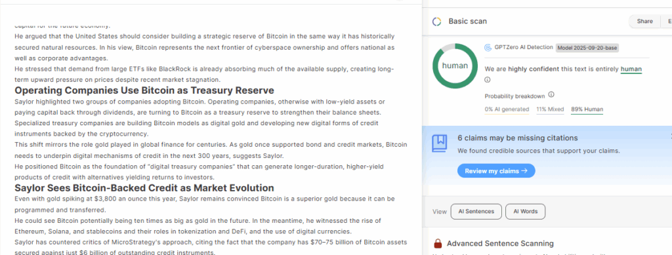Image resolution: width=672 pixels, height=255 pixels.
Task: Click the human donut chart
Action: point(455,66)
